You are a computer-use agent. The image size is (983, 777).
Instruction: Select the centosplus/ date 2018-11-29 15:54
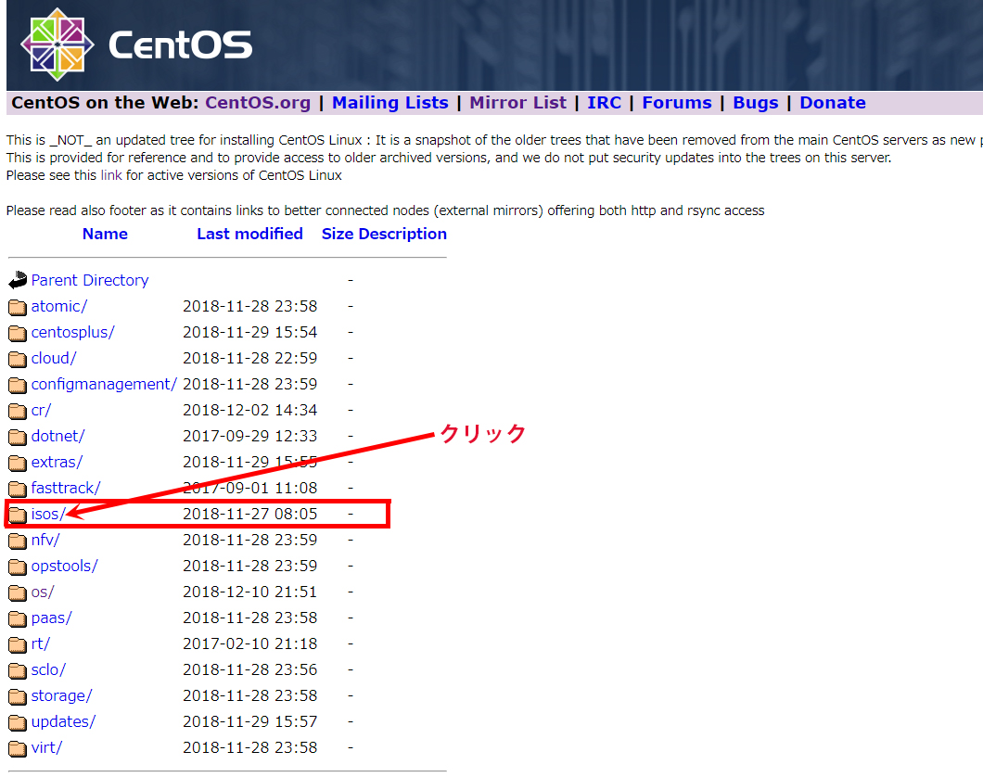250,332
